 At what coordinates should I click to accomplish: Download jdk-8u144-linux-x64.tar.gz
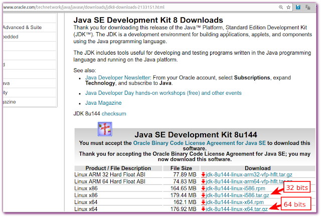(x=237, y=209)
